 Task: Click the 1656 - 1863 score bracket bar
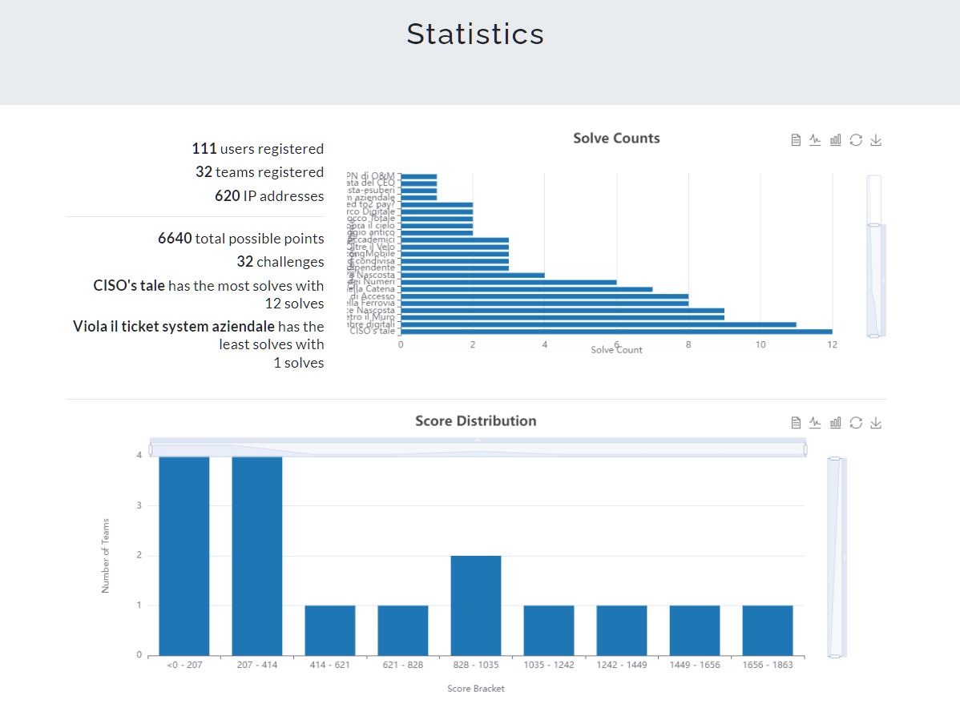coord(767,630)
